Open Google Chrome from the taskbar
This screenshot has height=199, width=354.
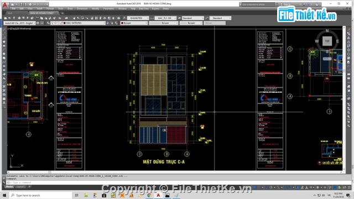click(149, 195)
